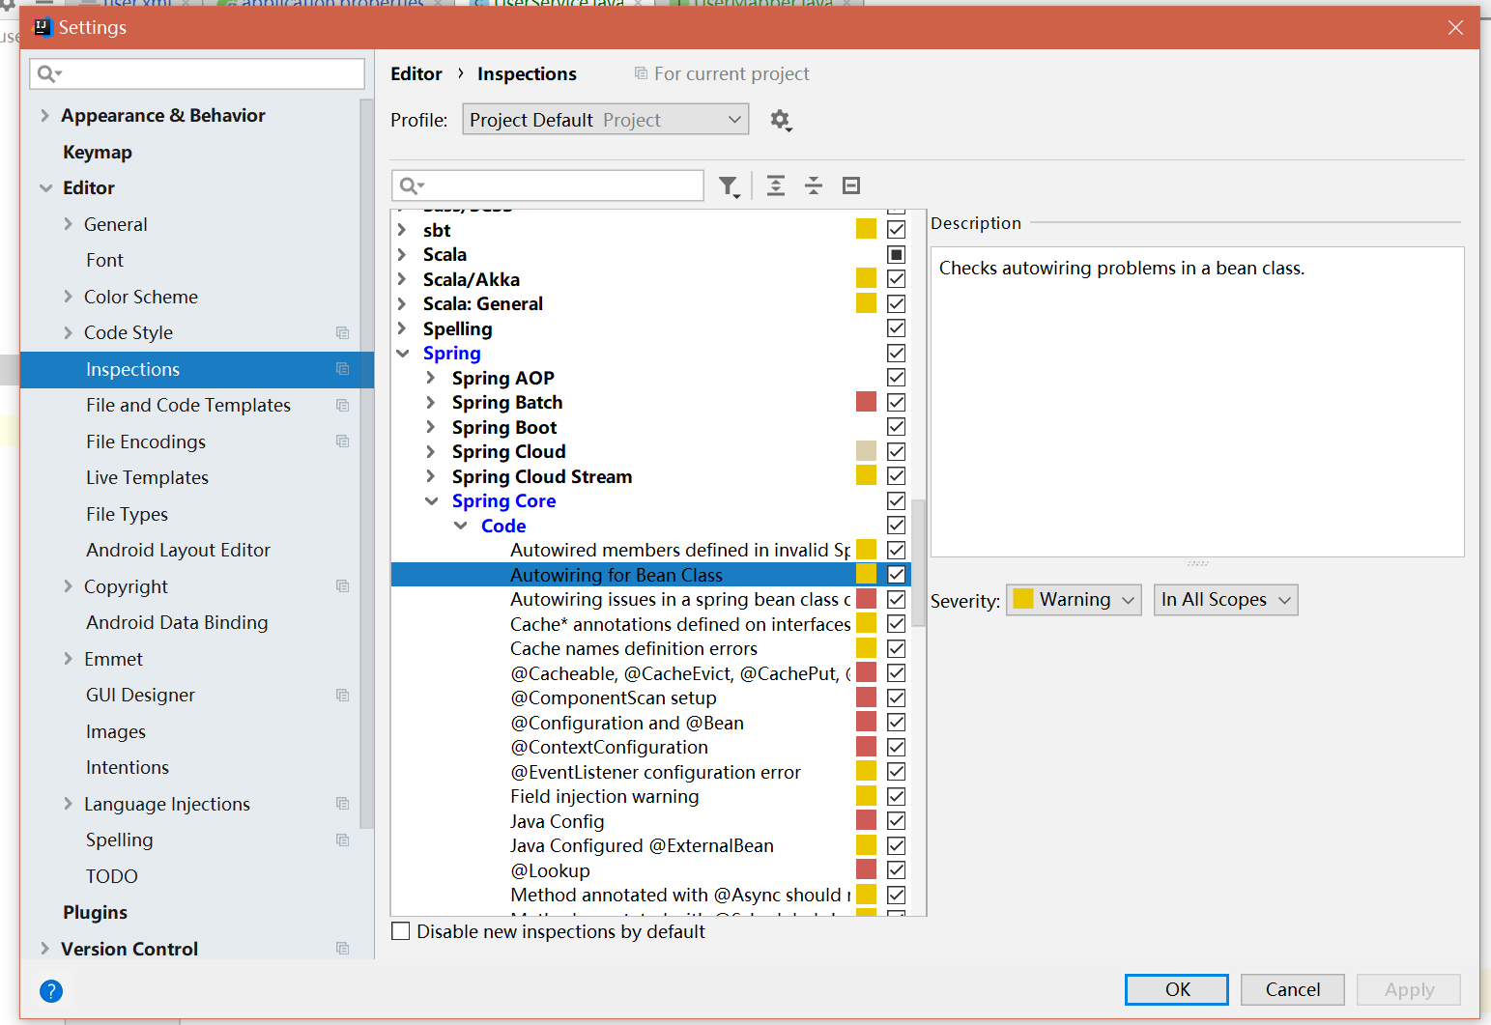Click the project-level icon beside Language Injections
This screenshot has width=1491, height=1025.
click(342, 804)
